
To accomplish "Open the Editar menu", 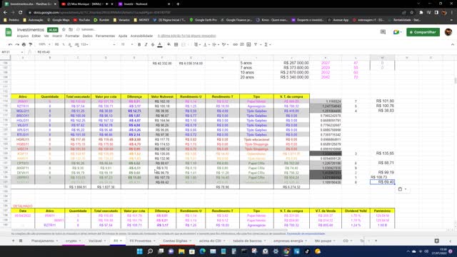I will pos(36,36).
